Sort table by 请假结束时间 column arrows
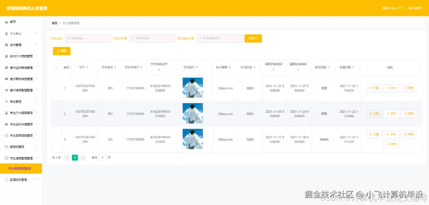The image size is (429, 205). (x=298, y=70)
